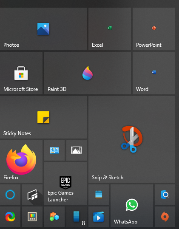Open the PowerPoint tile
The height and width of the screenshot is (229, 179).
tap(154, 29)
